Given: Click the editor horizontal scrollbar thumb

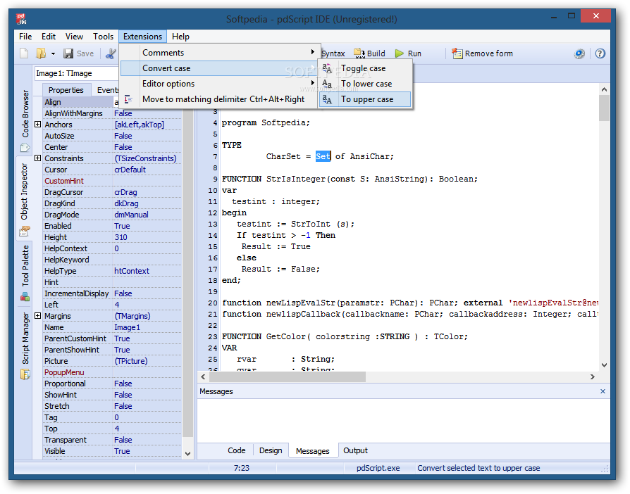Looking at the screenshot, I should point(288,376).
